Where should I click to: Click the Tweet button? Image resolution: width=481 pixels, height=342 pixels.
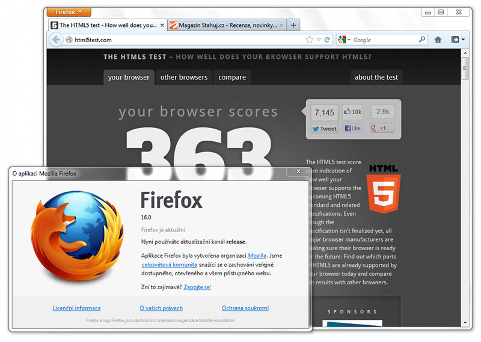tap(325, 129)
